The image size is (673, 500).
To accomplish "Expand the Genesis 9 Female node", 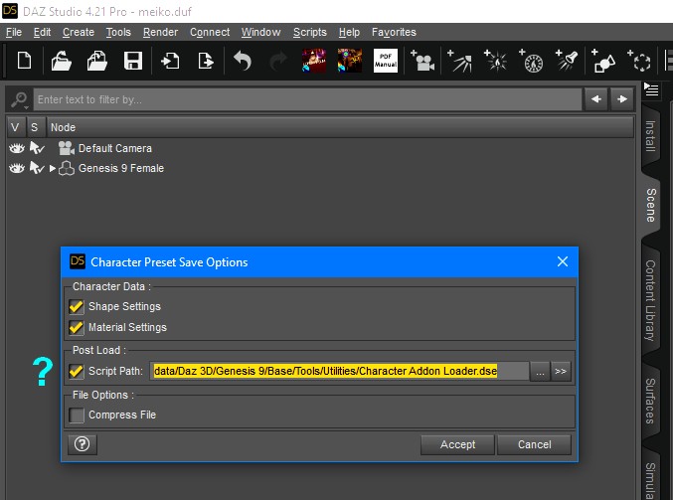I will pyautogui.click(x=53, y=168).
